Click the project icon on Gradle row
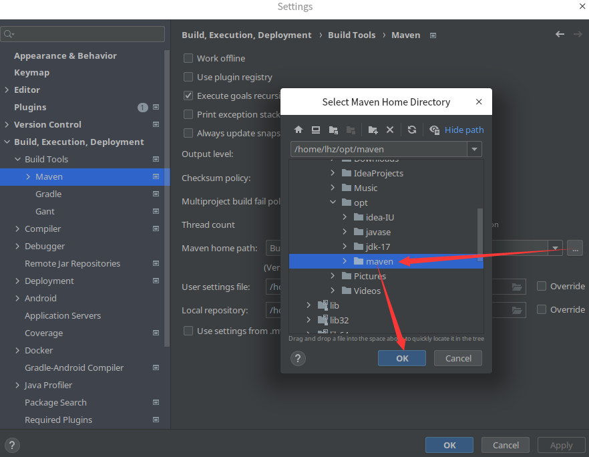The height and width of the screenshot is (457, 589). click(x=156, y=194)
